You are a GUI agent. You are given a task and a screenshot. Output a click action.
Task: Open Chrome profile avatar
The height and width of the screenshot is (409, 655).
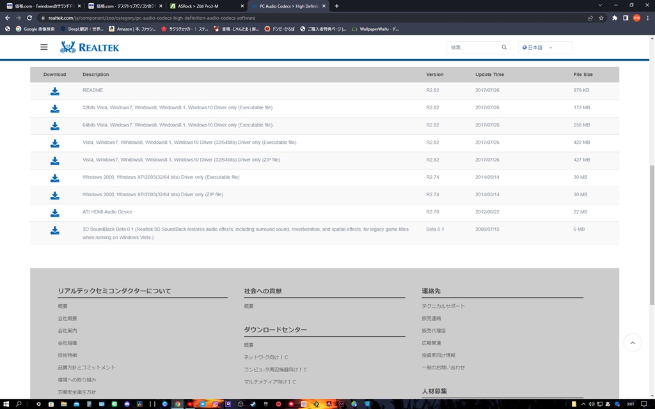(636, 18)
